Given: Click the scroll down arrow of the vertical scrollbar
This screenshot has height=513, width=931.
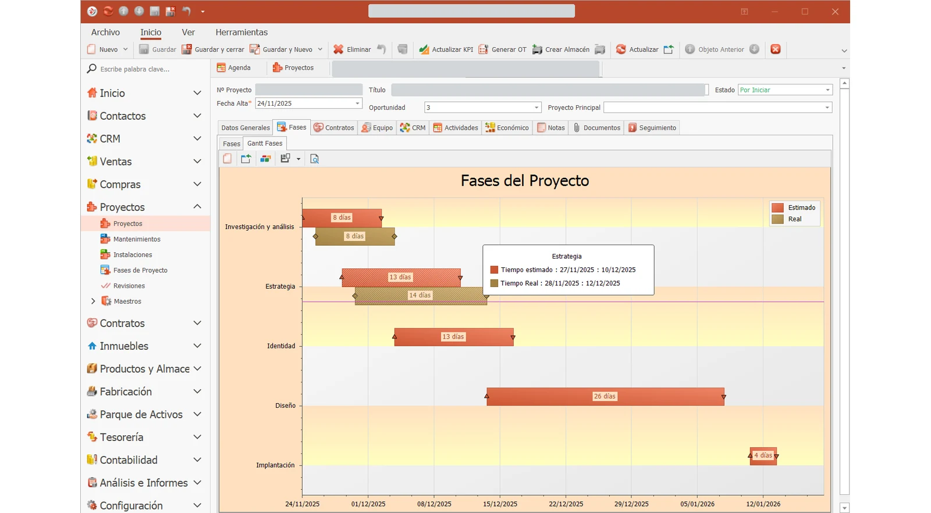Looking at the screenshot, I should (845, 508).
